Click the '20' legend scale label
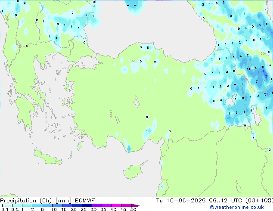273x211 pixels. [74, 209]
